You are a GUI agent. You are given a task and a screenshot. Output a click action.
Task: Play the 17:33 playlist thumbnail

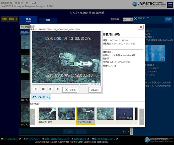[x=67, y=114]
